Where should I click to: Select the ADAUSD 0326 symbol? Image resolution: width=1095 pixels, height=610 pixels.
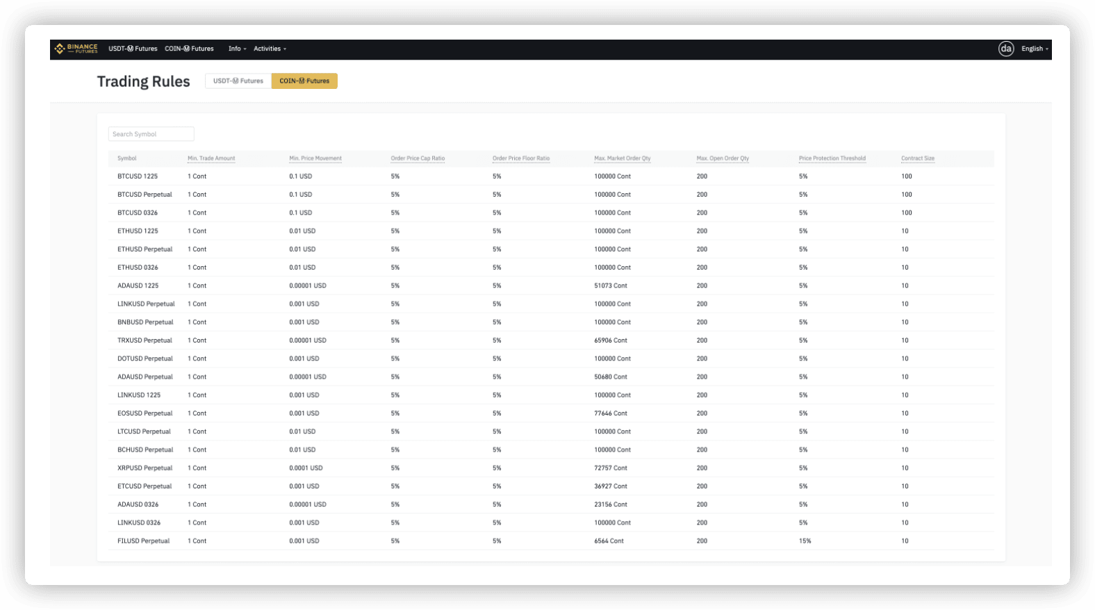click(x=138, y=504)
